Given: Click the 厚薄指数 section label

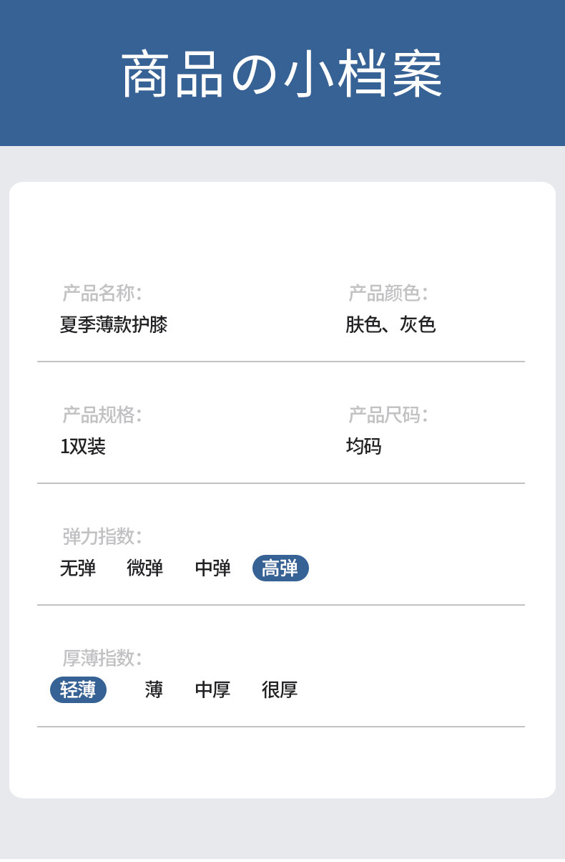Looking at the screenshot, I should 102,658.
